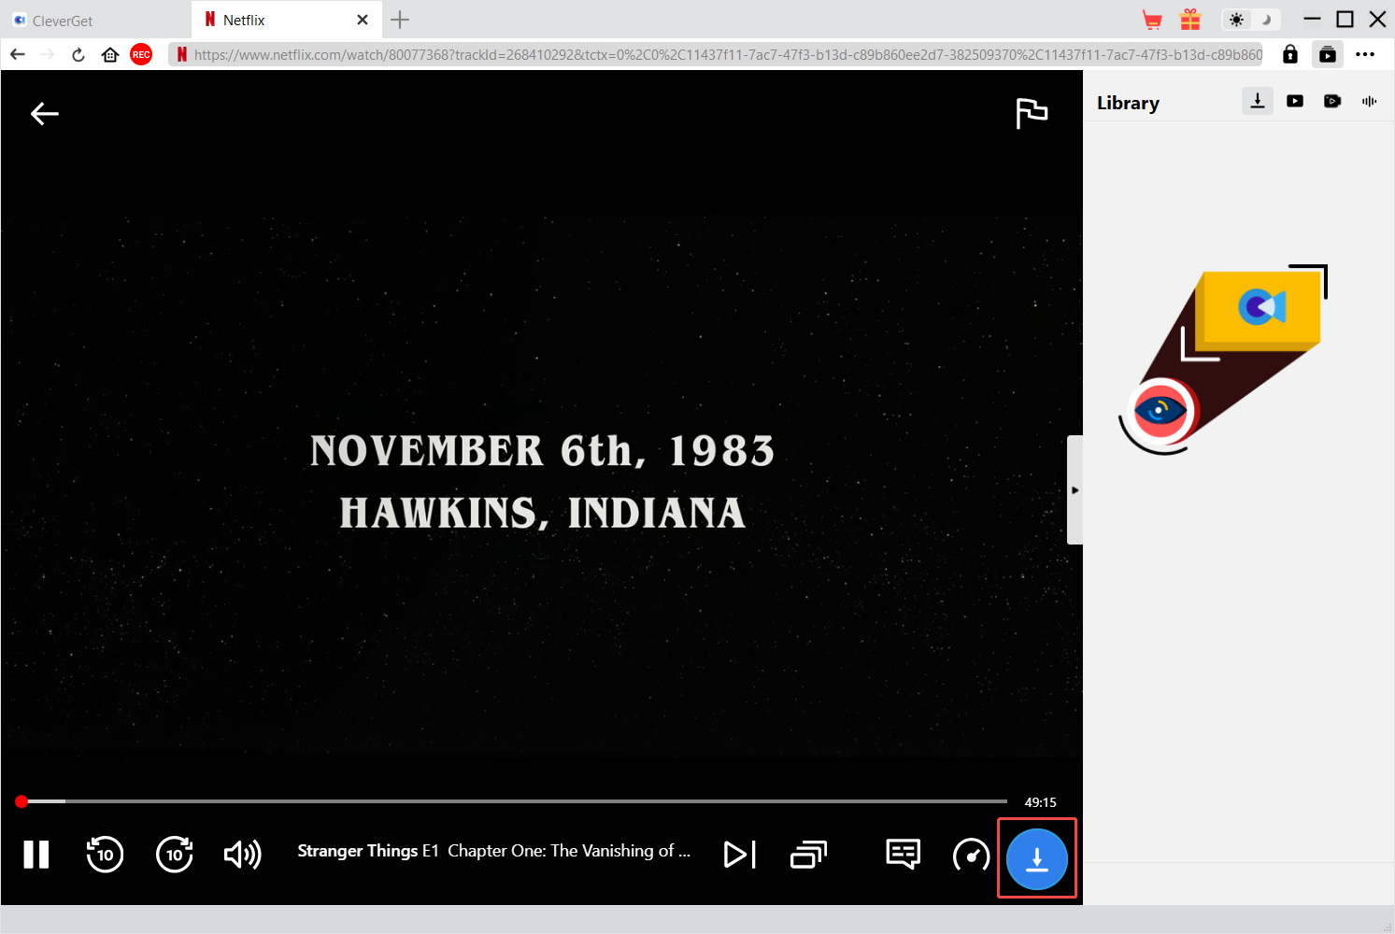Close the Netflix tab
1395x934 pixels.
click(x=363, y=20)
